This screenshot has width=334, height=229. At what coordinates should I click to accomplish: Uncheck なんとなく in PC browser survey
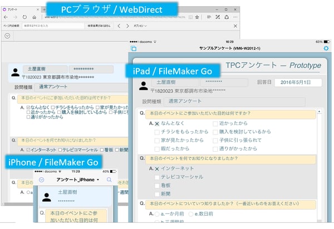28,107
